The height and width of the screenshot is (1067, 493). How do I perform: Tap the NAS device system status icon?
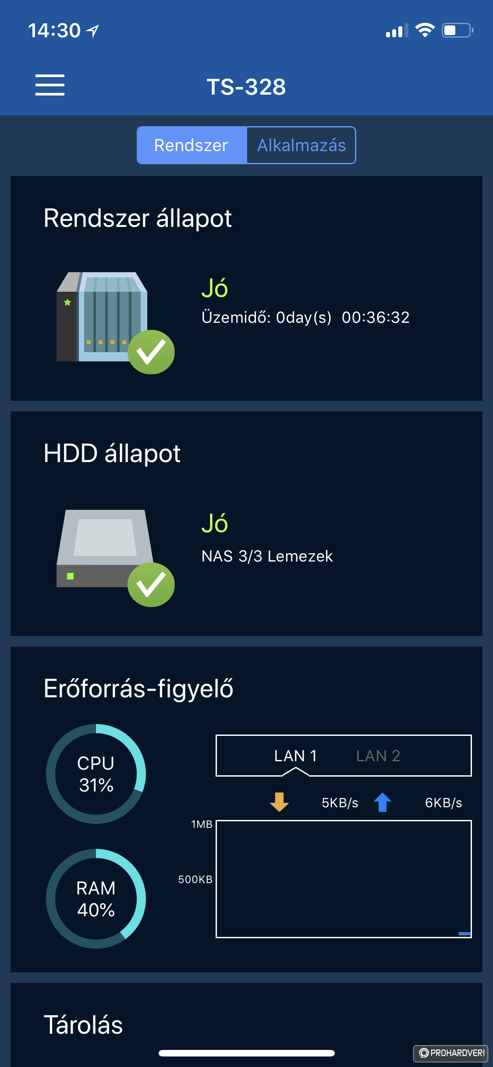click(116, 323)
